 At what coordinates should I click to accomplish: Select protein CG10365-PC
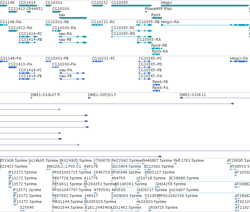145,61
